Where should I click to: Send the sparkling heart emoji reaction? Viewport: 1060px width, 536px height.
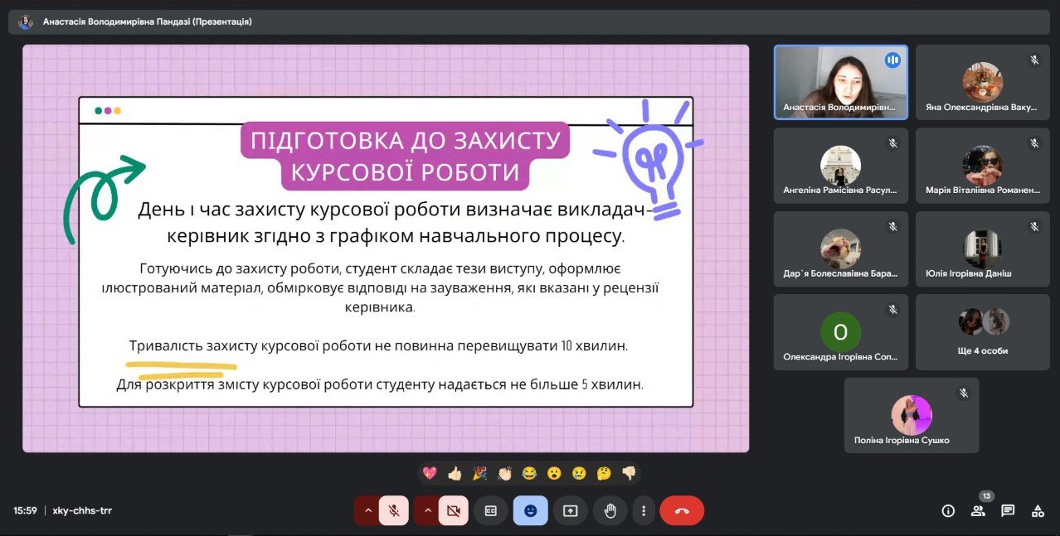coord(430,473)
